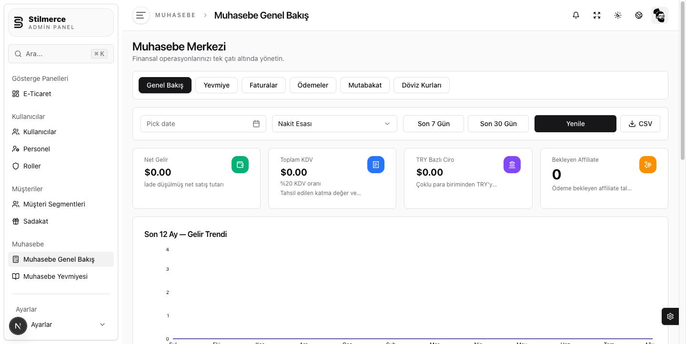
Task: Select the Son 7 Gün range
Action: (434, 124)
